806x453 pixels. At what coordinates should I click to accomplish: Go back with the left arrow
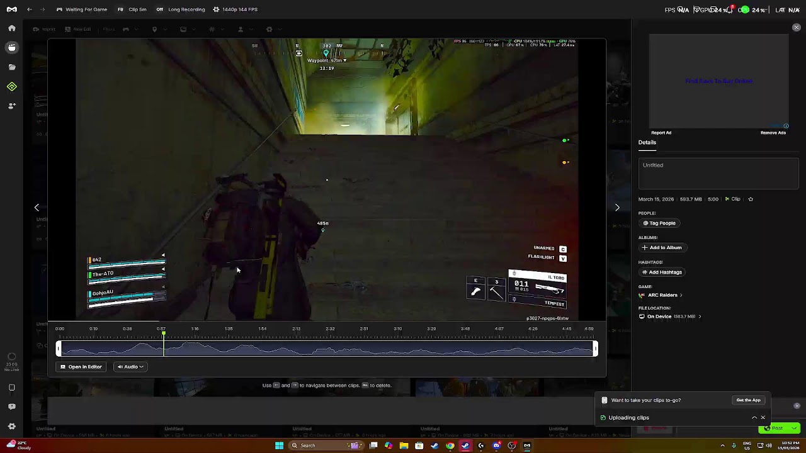(x=30, y=9)
